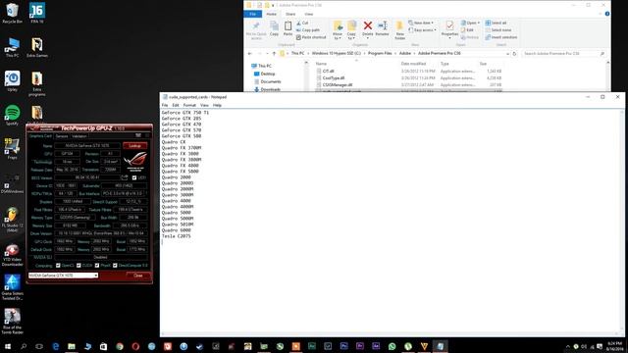Screen dimensions: 628x353
Task: Open the GPU selection dropdown in GPU-Z
Action: point(63,276)
